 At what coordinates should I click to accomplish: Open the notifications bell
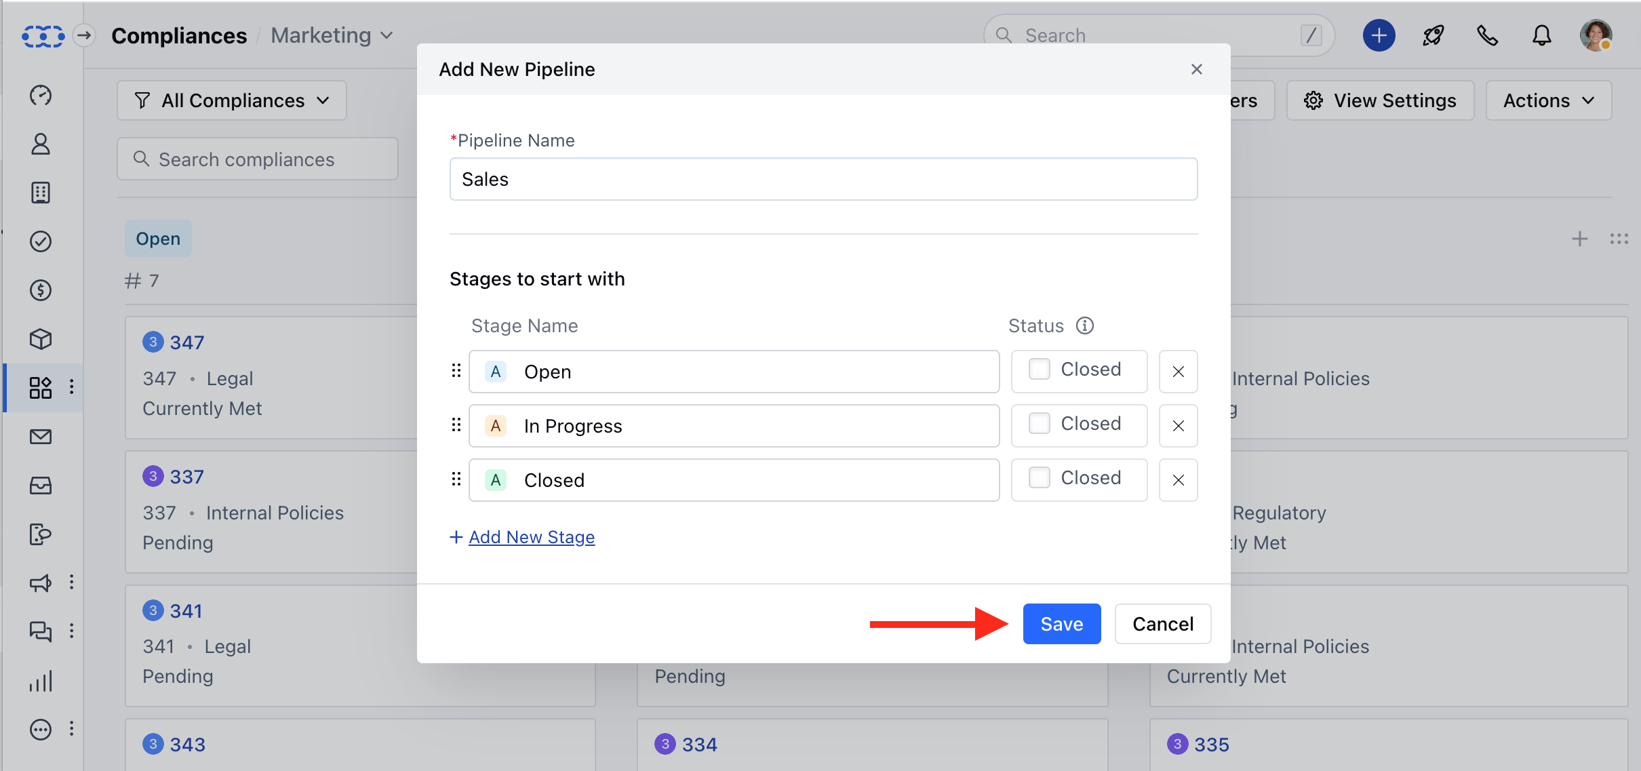pos(1542,35)
